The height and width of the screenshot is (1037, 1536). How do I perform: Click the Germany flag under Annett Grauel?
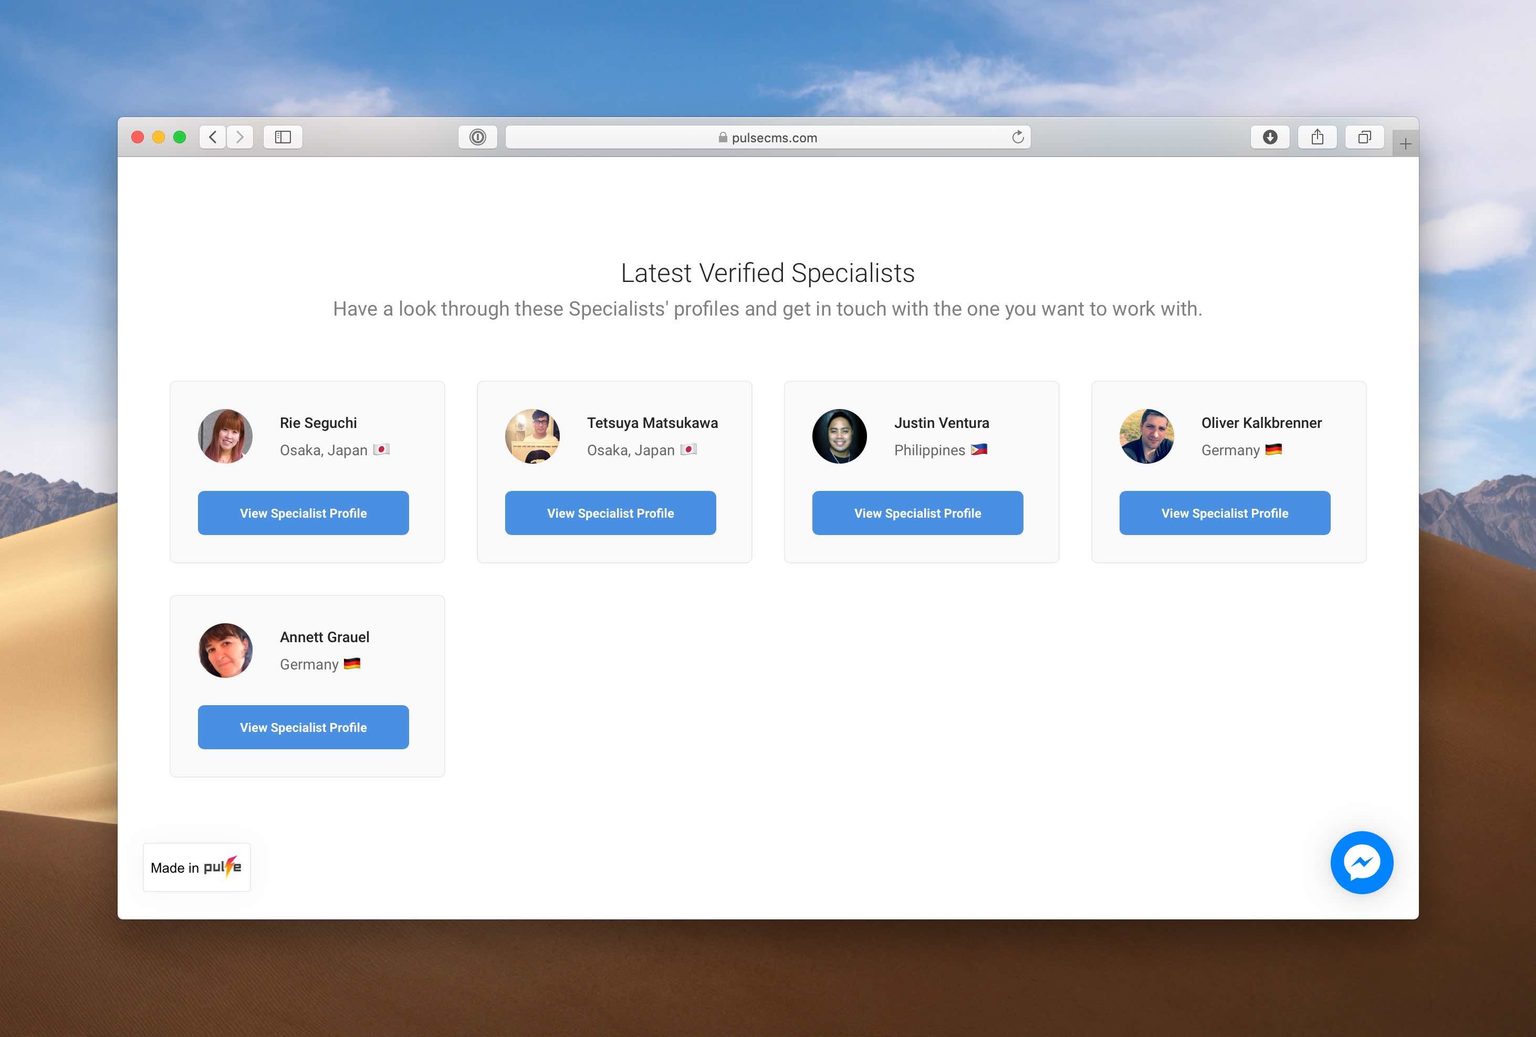[352, 664]
